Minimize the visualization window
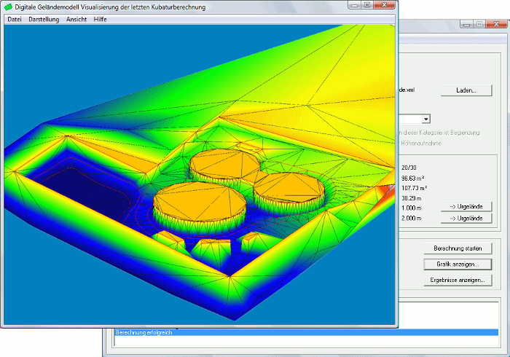The height and width of the screenshot is (357, 510). (353, 6)
